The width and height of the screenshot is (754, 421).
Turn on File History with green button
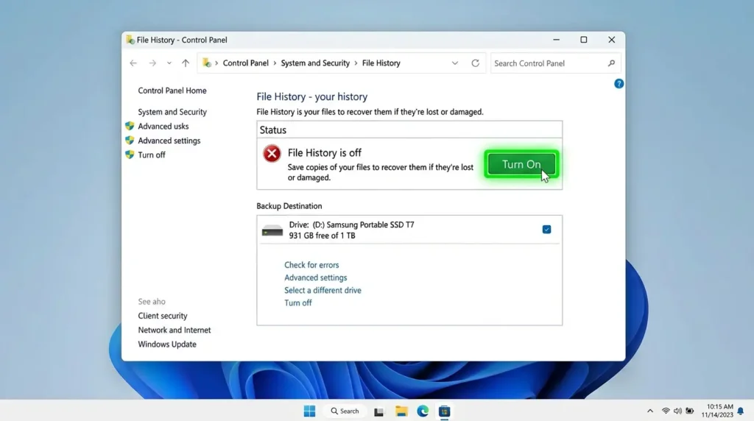(521, 164)
